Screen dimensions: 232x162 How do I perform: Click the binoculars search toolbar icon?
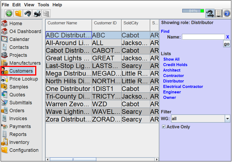pos(28,14)
